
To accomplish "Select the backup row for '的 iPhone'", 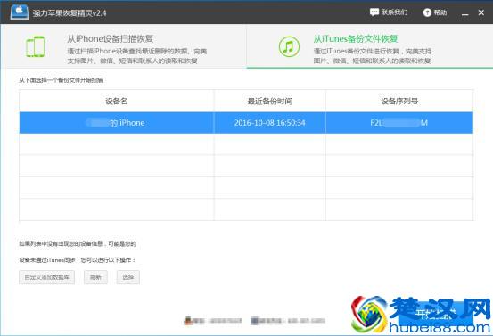I will click(246, 123).
